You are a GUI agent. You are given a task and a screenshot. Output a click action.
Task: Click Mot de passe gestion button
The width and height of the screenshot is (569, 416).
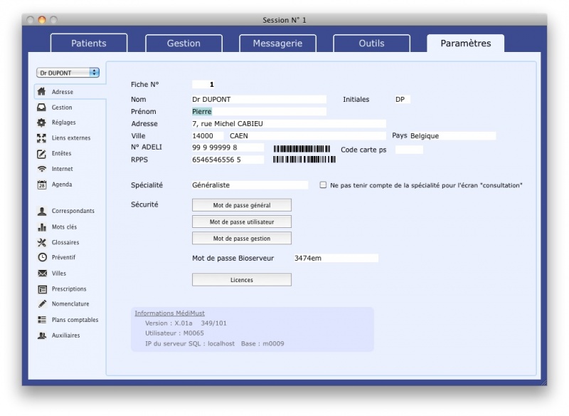pyautogui.click(x=242, y=239)
